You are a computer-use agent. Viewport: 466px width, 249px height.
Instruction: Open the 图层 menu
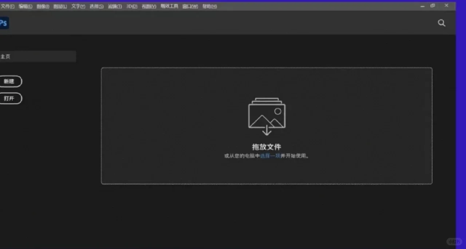[x=60, y=6]
